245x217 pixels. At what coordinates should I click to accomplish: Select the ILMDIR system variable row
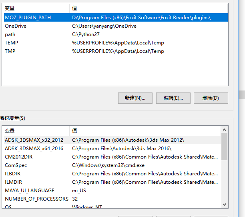14,182
